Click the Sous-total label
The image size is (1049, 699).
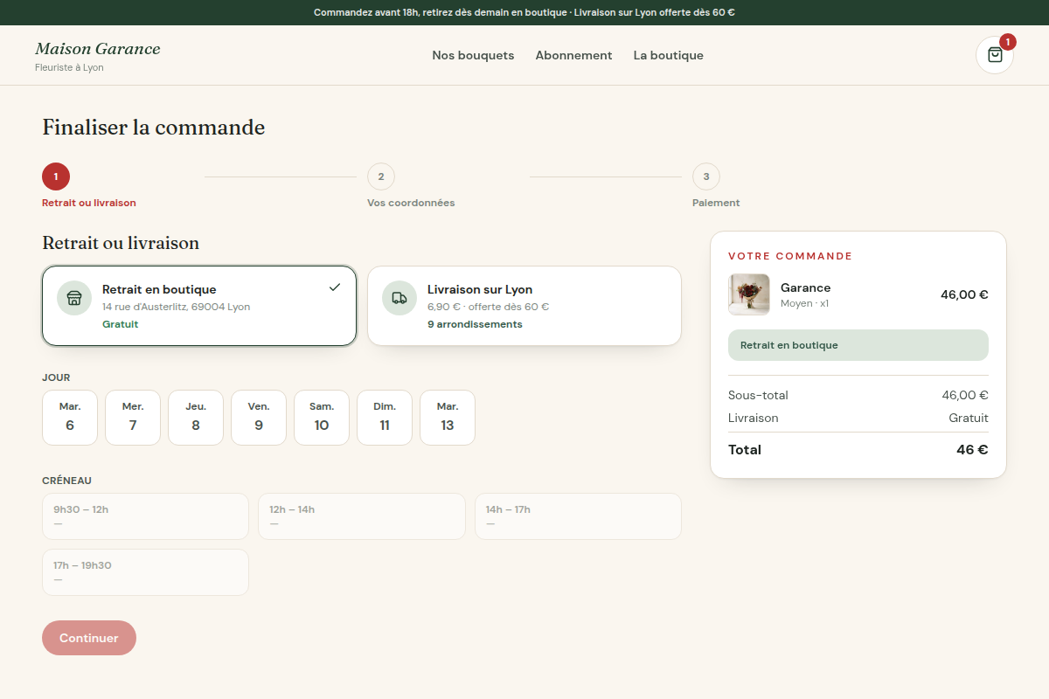(x=758, y=395)
